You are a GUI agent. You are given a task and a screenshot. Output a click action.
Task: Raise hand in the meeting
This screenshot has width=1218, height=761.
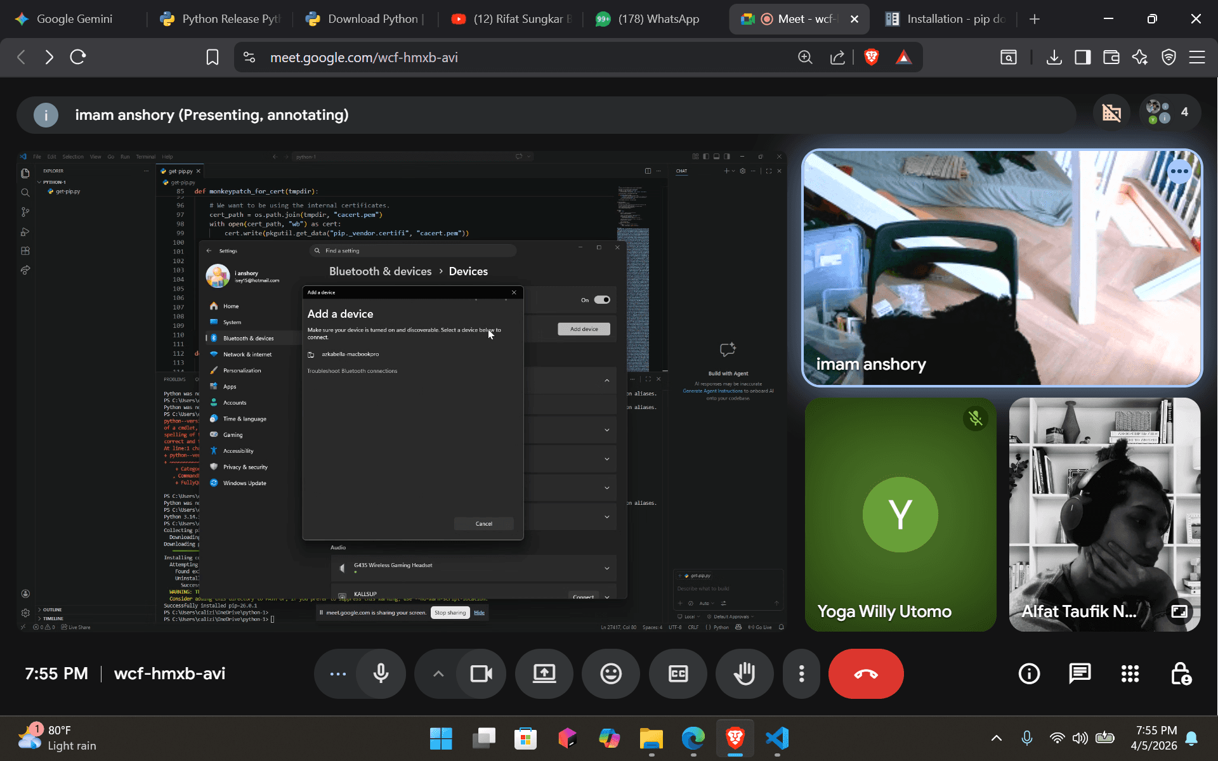pyautogui.click(x=744, y=673)
